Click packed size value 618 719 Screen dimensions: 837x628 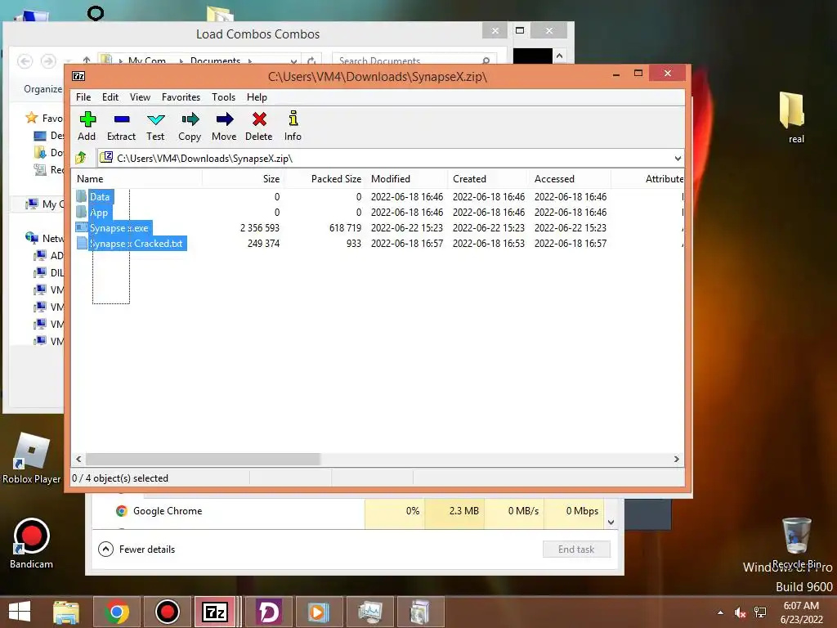(x=345, y=228)
